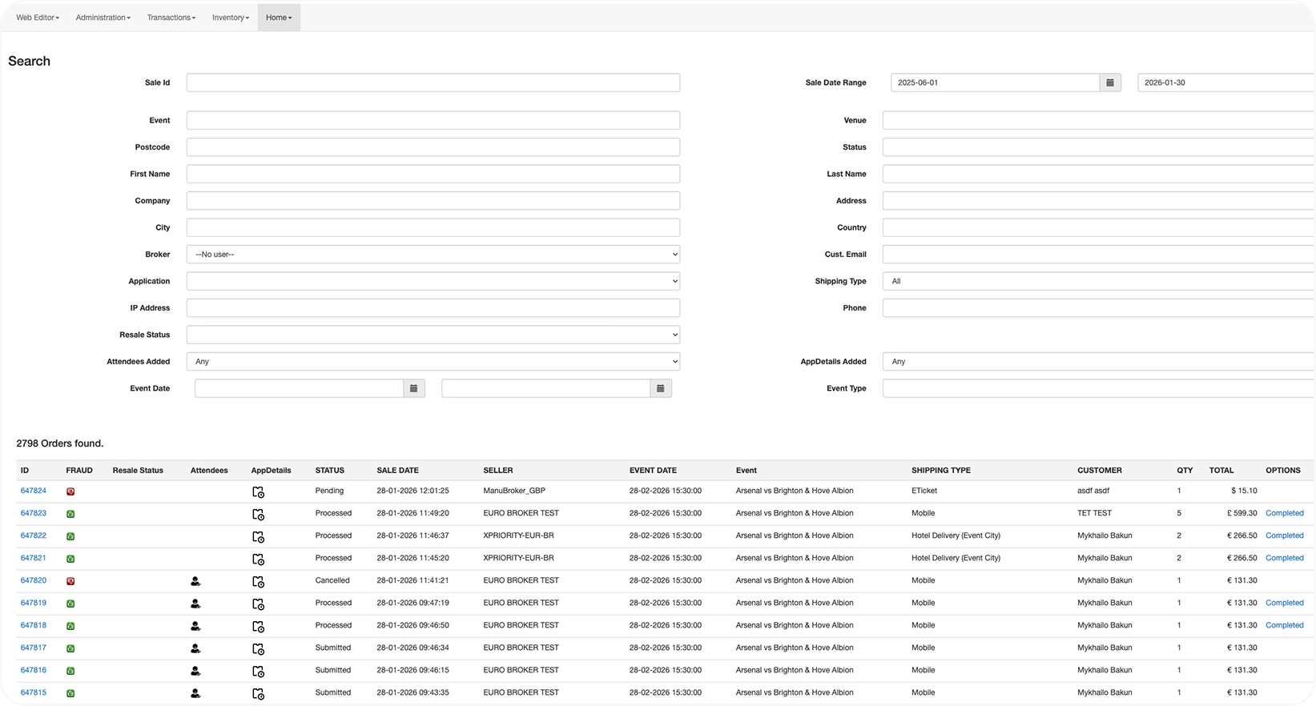Viewport: 1316px width, 706px height.
Task: Open AppDetails icon for order 647818
Action: coord(258,627)
